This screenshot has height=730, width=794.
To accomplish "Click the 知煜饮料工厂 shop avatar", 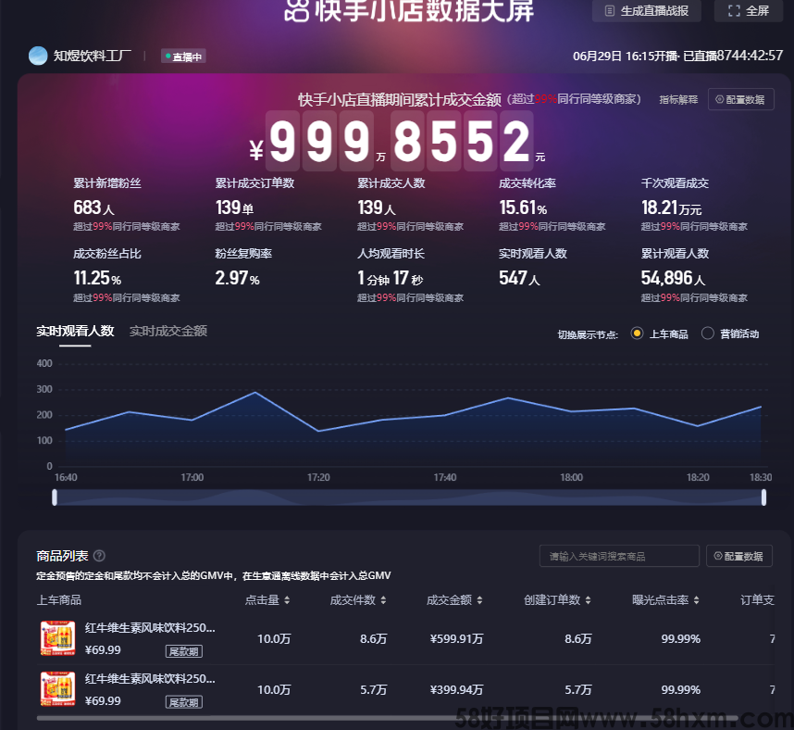I will click(x=38, y=56).
